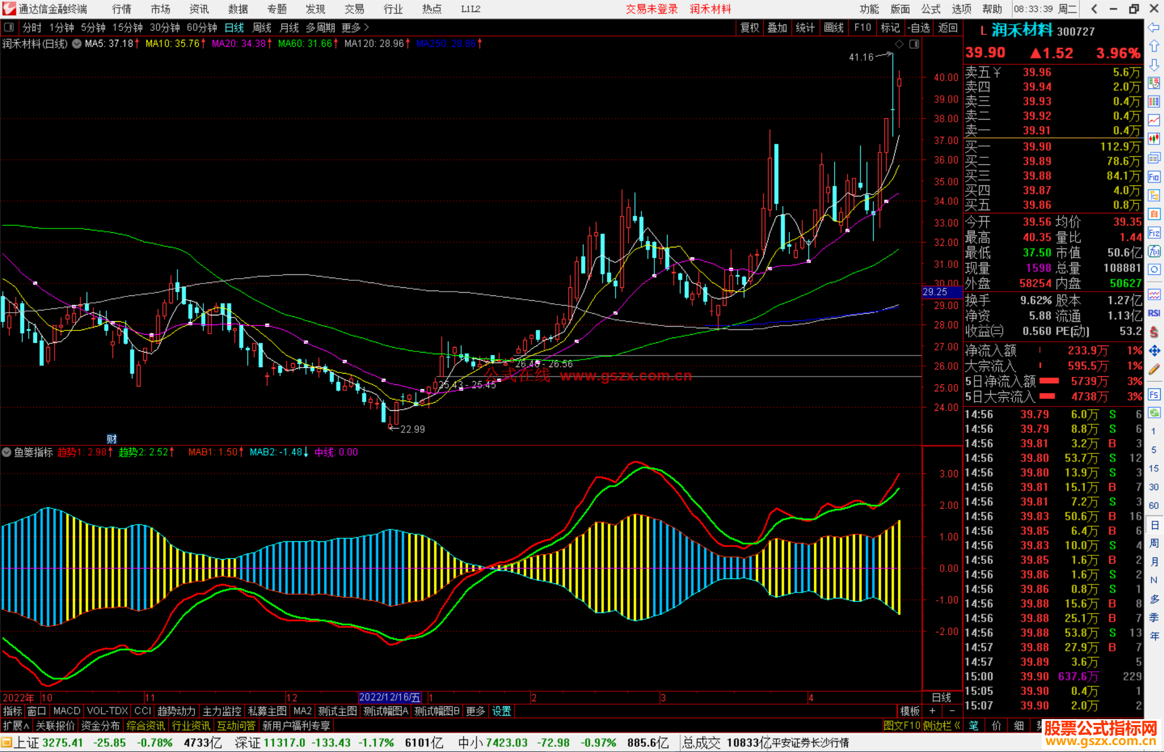This screenshot has width=1164, height=752.
Task: Click the F12 sidebar icon
Action: pos(1154,233)
